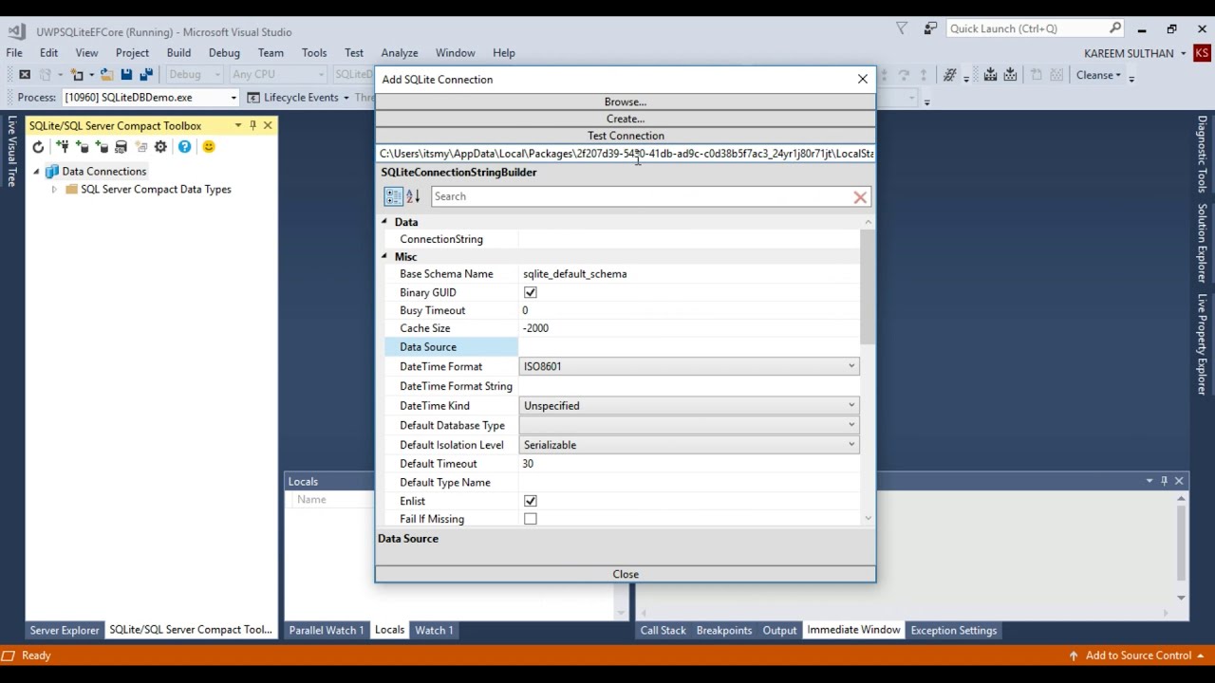Click the add connection plug icon in toolbox

tap(63, 147)
